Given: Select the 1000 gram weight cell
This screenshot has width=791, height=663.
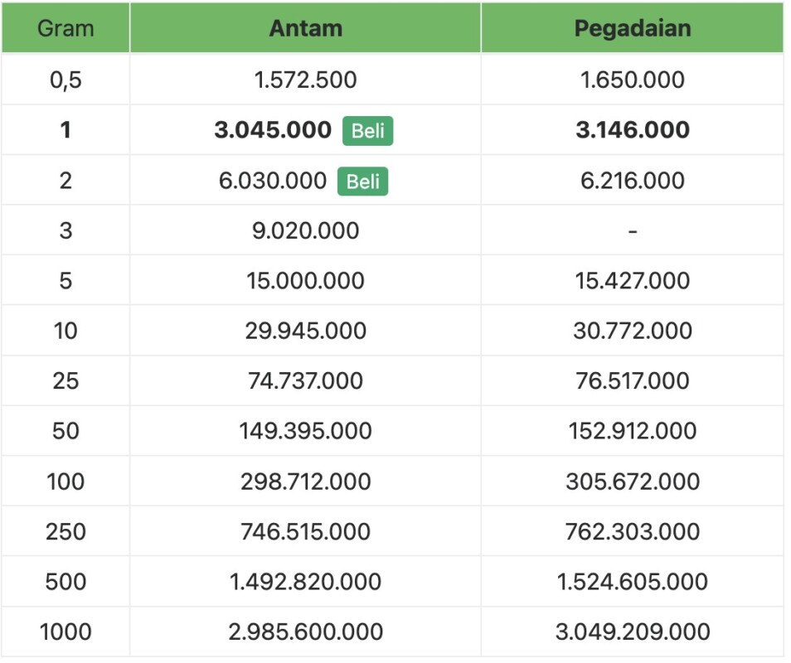Looking at the screenshot, I should [x=66, y=632].
